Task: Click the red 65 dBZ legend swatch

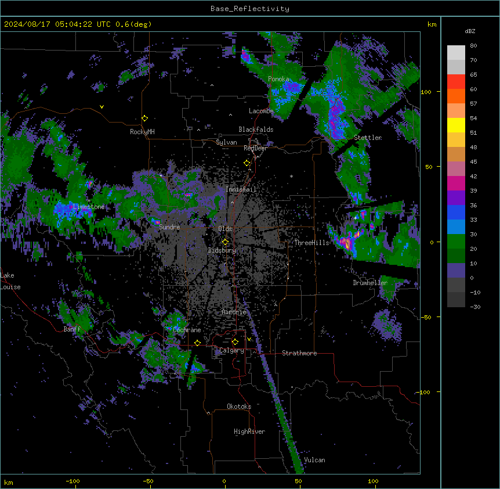Action: pos(456,82)
